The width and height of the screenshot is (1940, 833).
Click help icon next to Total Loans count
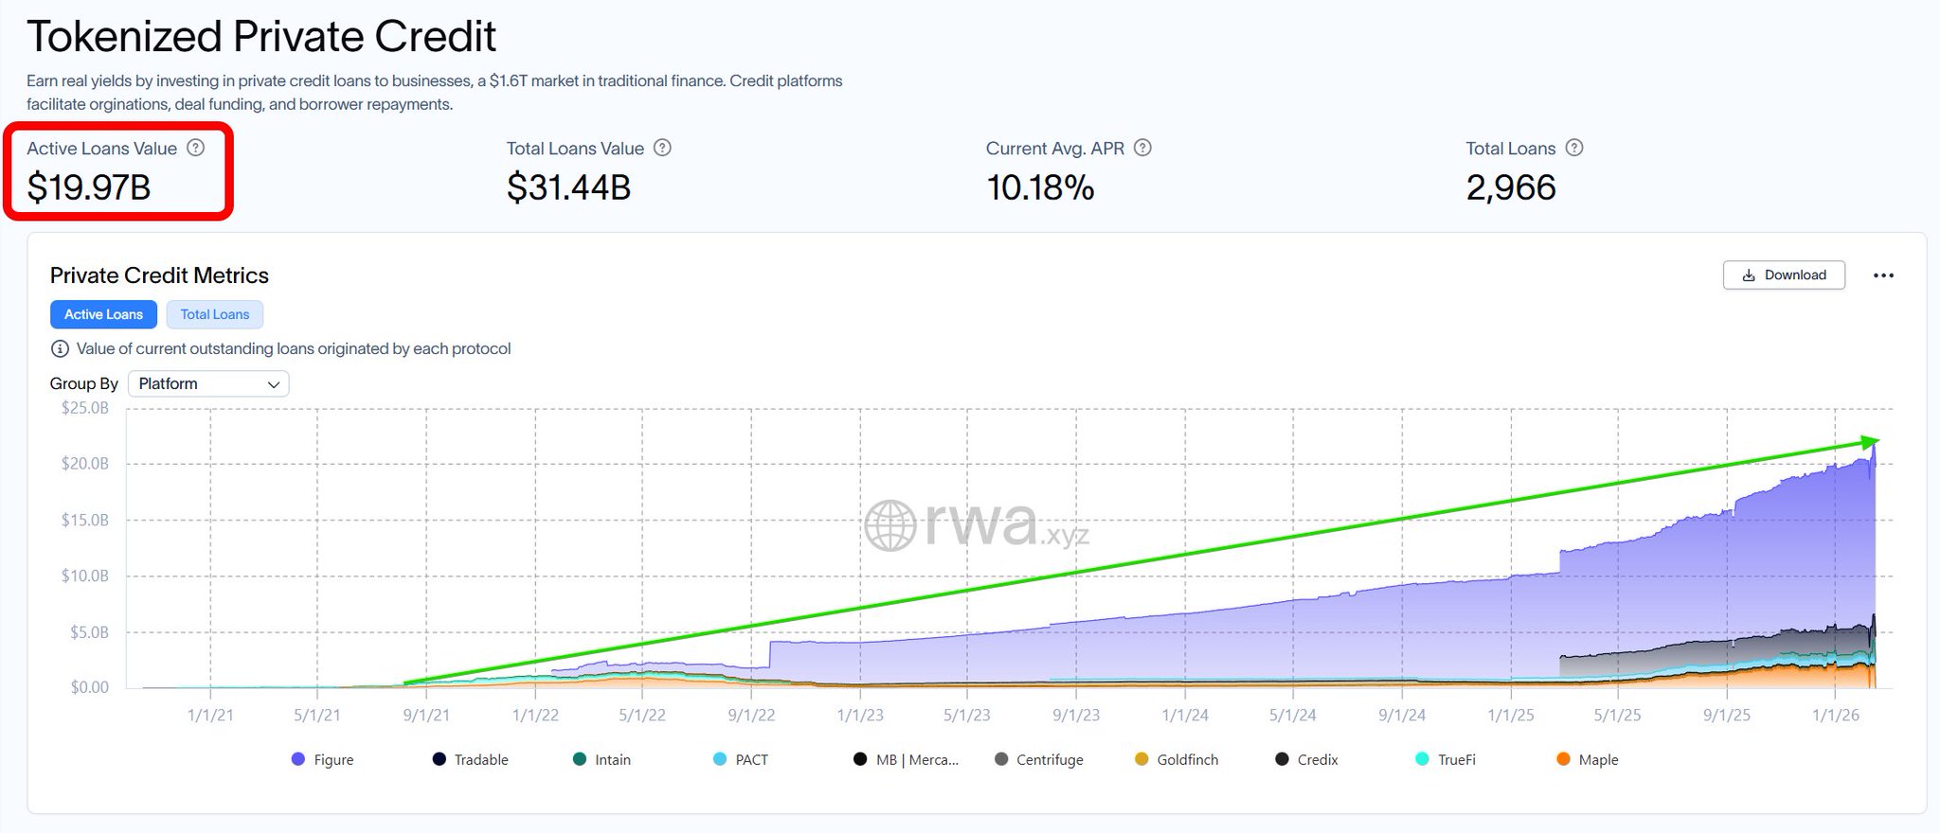click(1574, 148)
